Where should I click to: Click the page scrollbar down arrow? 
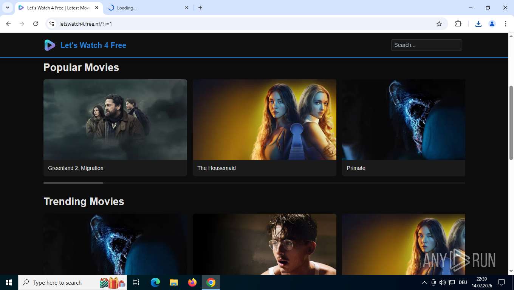pos(511,271)
